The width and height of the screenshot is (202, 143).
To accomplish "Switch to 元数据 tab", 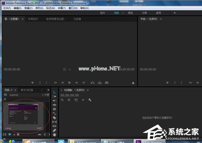I will (x=77, y=19).
